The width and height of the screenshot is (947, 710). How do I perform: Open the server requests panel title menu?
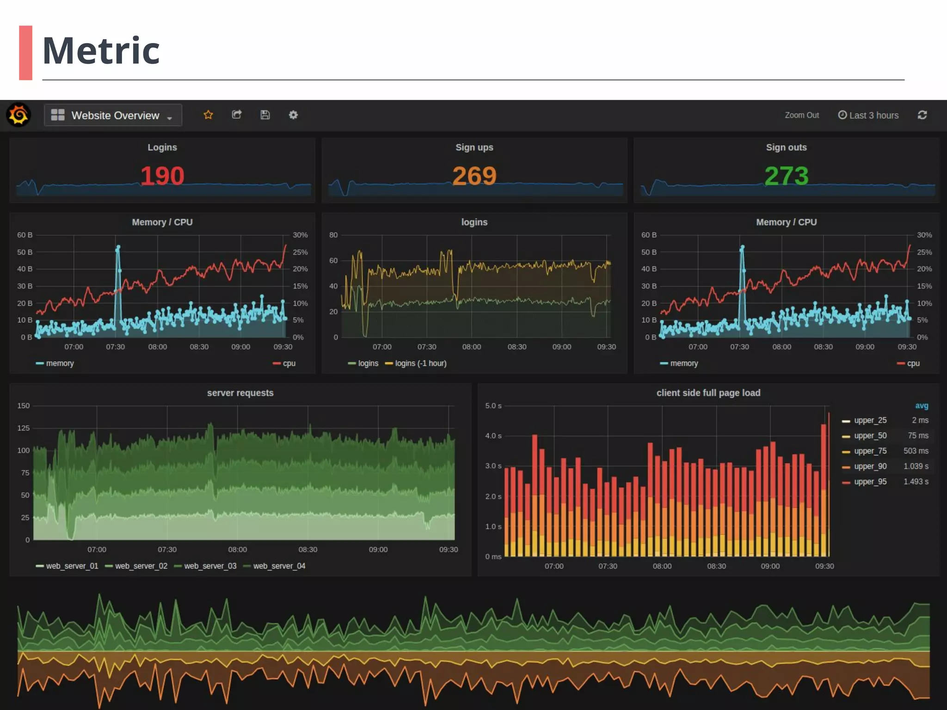point(240,393)
